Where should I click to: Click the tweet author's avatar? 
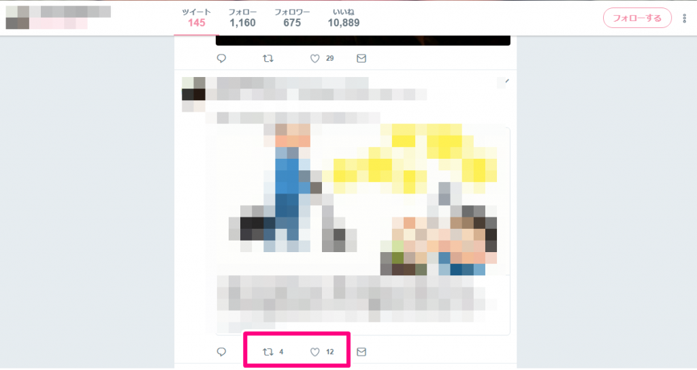click(193, 95)
